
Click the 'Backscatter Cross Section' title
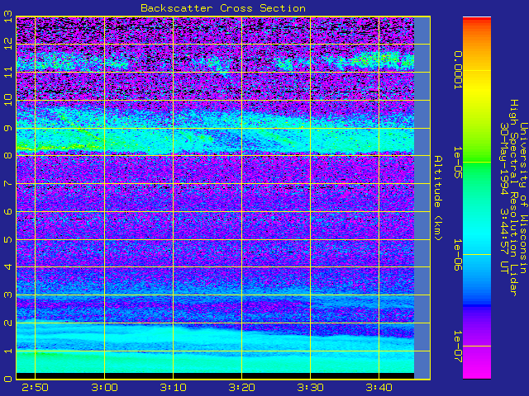(x=223, y=8)
